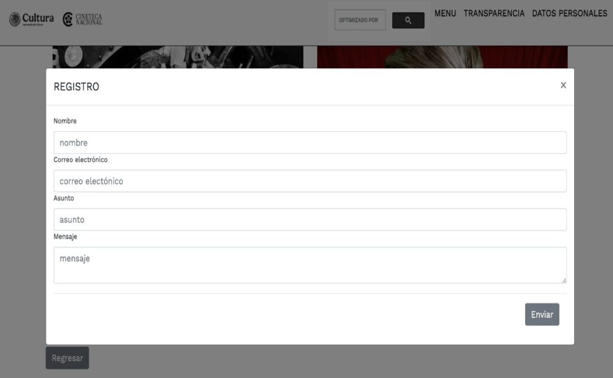
Task: Click the REGISTRO dialog title
Action: click(x=76, y=87)
